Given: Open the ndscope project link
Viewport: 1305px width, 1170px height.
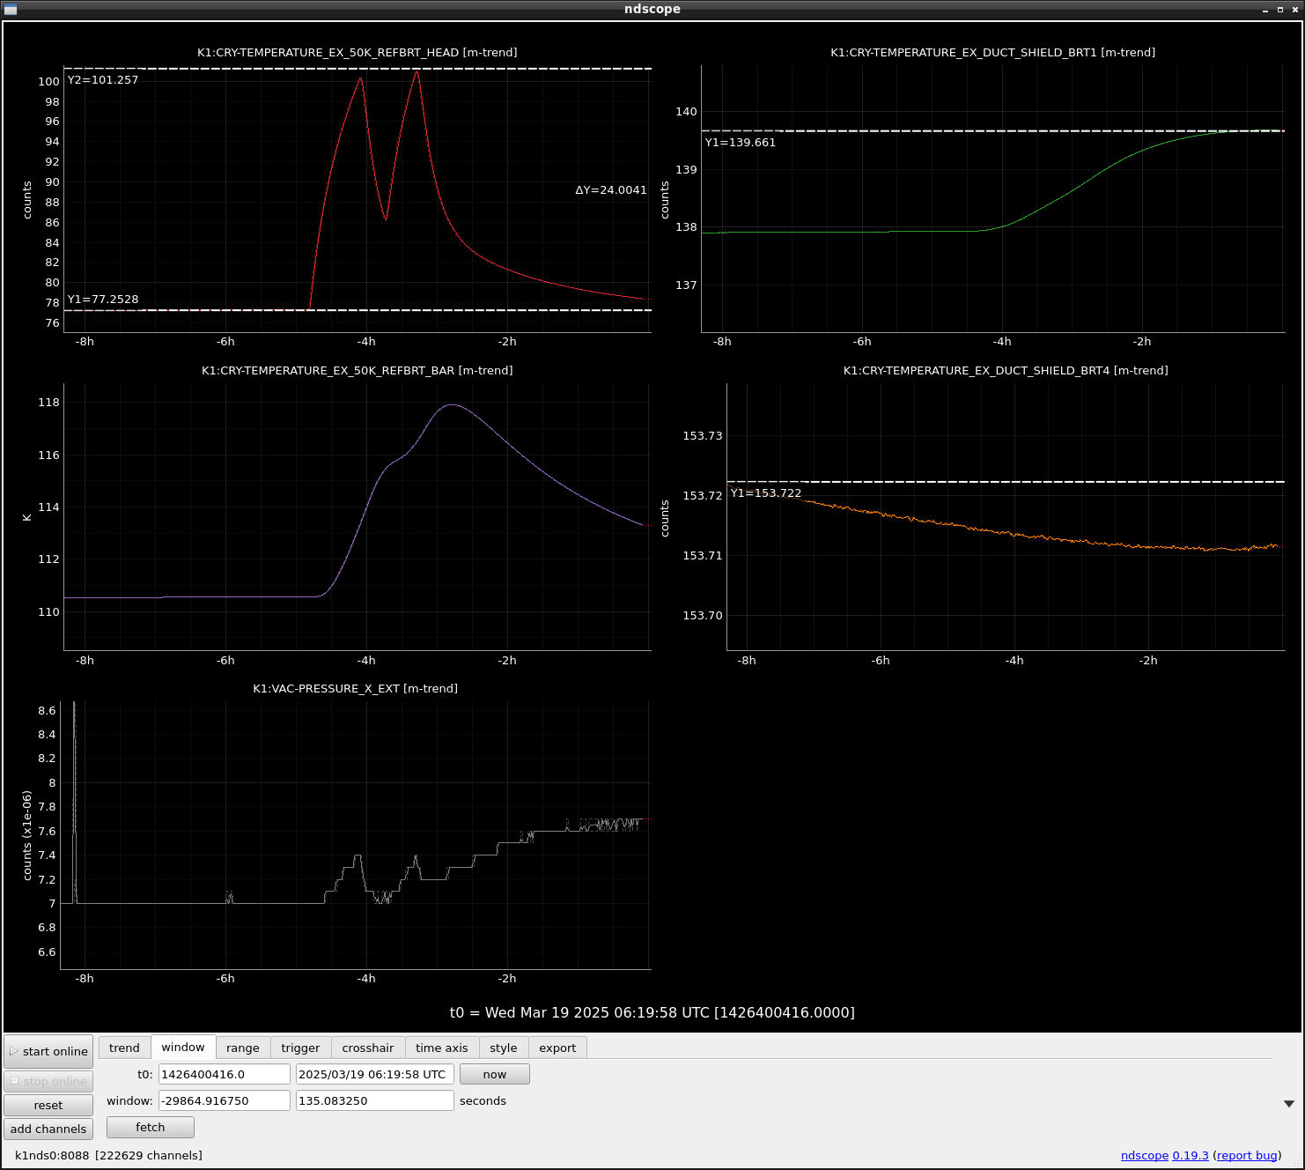Looking at the screenshot, I should (x=1144, y=1155).
